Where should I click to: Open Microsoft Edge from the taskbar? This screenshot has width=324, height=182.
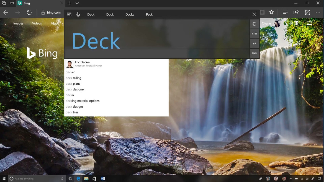78,178
